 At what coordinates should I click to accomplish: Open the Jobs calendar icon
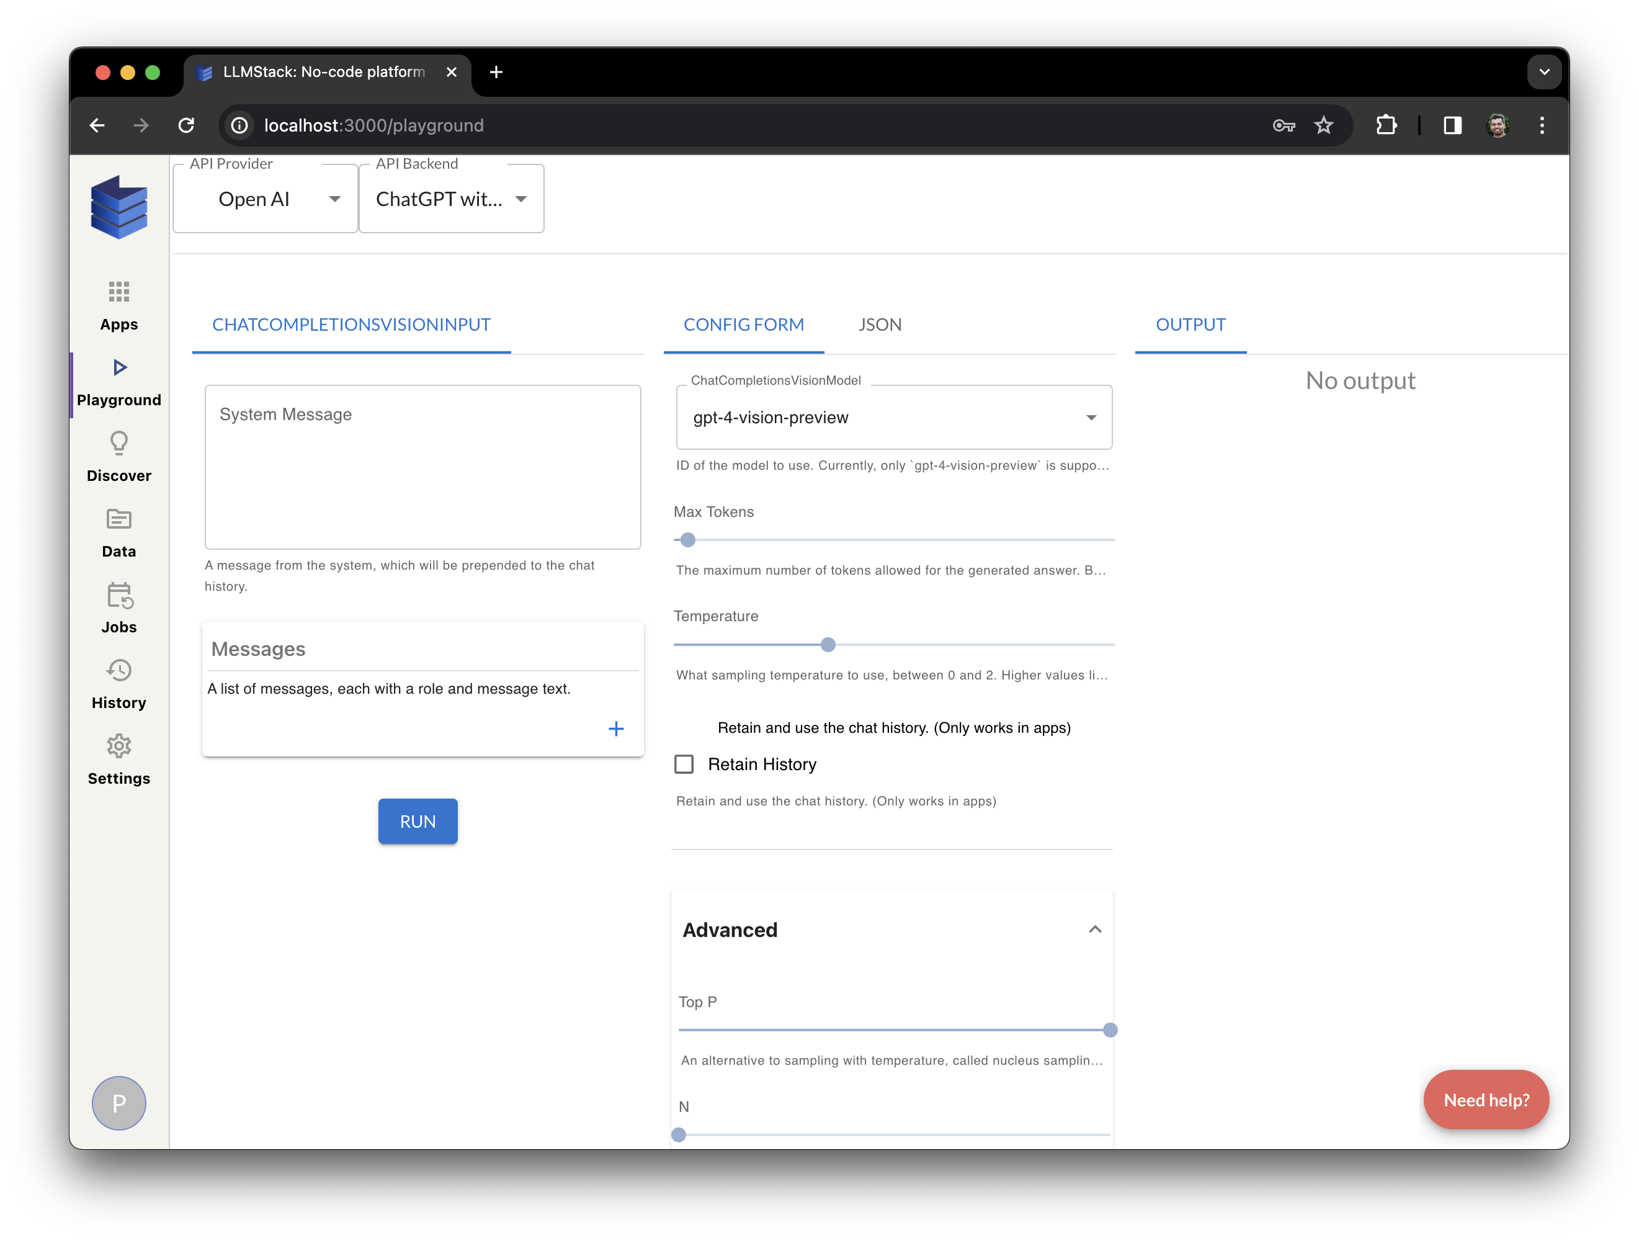(118, 595)
